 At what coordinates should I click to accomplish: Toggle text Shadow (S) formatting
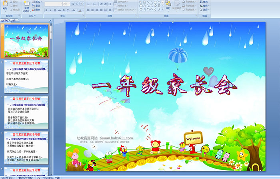tap(64, 10)
